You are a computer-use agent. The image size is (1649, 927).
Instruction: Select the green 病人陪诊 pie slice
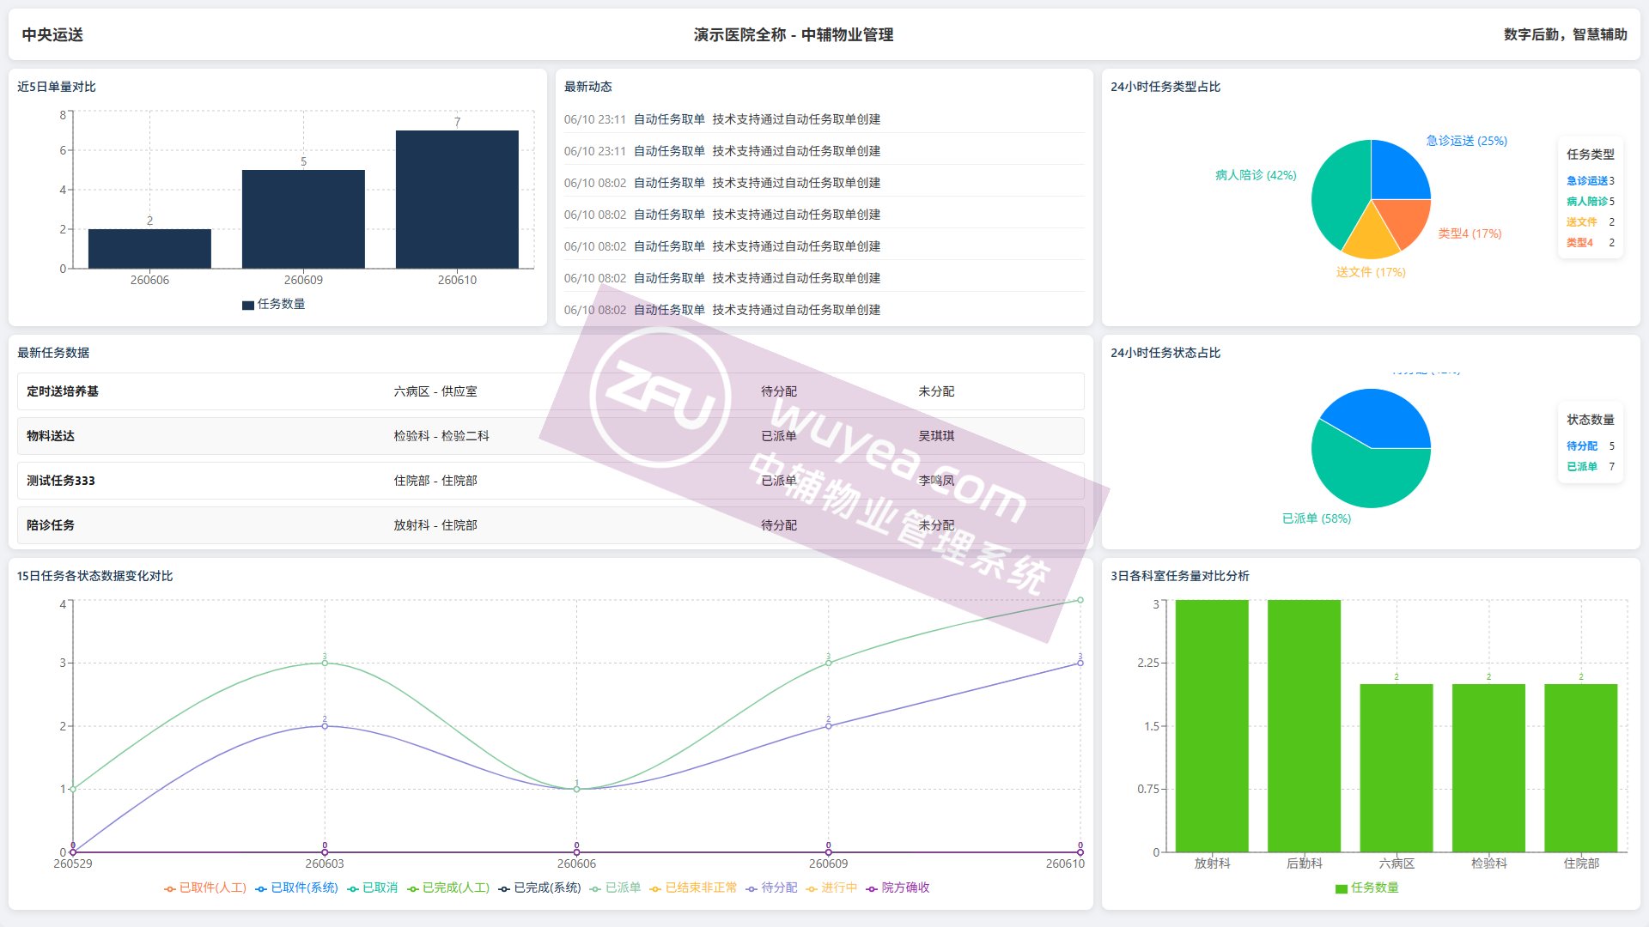point(1340,193)
